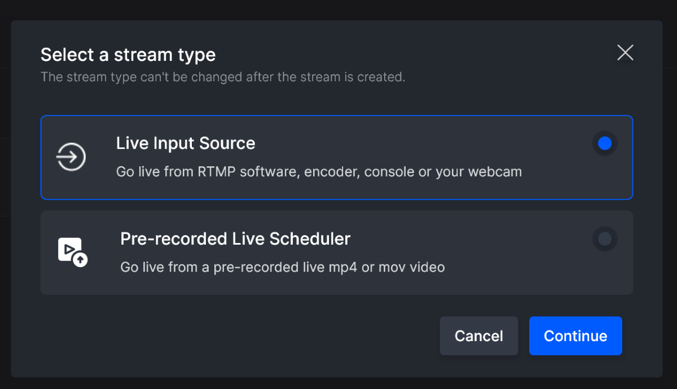Click the RTMP software, encoder, console description
Viewport: 677px width, 389px height.
click(319, 171)
